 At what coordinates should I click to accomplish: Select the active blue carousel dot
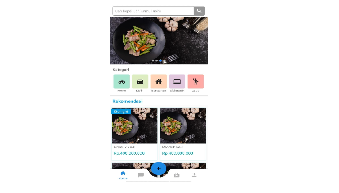pos(160,60)
